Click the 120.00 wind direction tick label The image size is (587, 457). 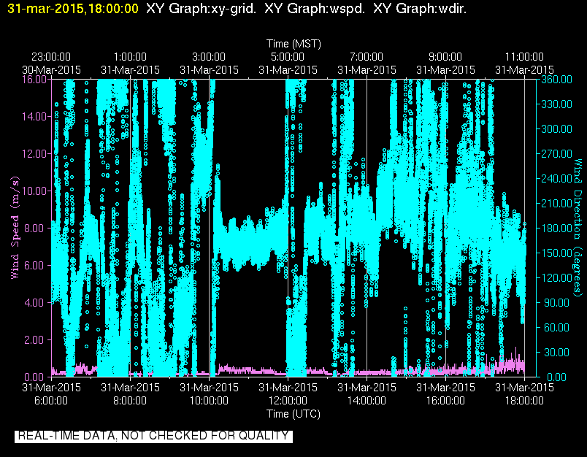click(x=556, y=277)
